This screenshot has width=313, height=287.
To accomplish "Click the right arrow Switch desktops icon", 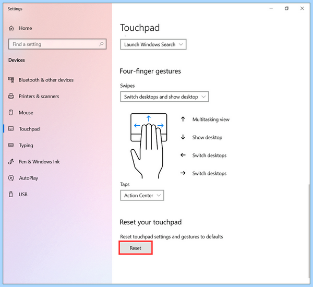I will tap(183, 173).
